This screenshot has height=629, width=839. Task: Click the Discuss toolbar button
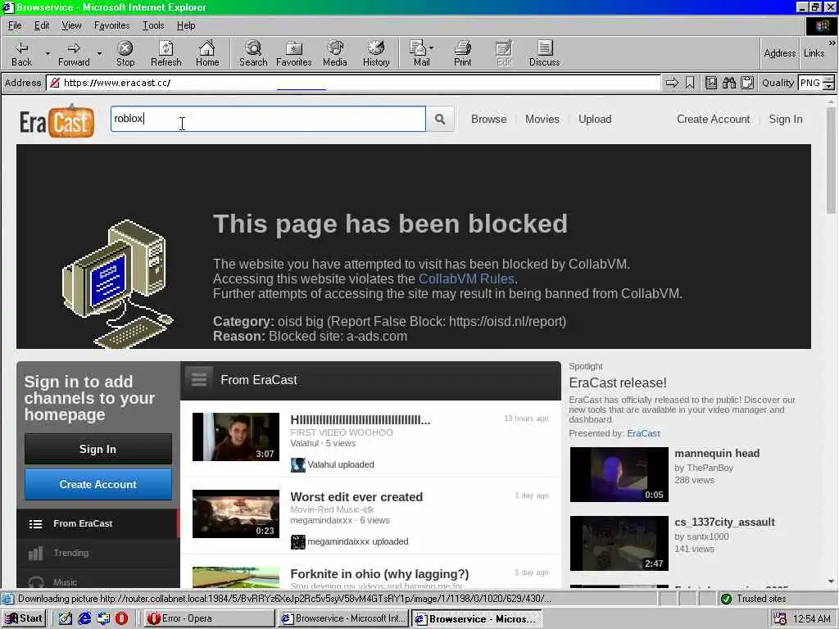pyautogui.click(x=544, y=53)
